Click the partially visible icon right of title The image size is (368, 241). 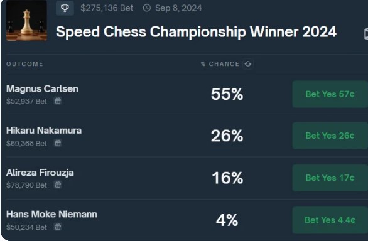pyautogui.click(x=366, y=34)
